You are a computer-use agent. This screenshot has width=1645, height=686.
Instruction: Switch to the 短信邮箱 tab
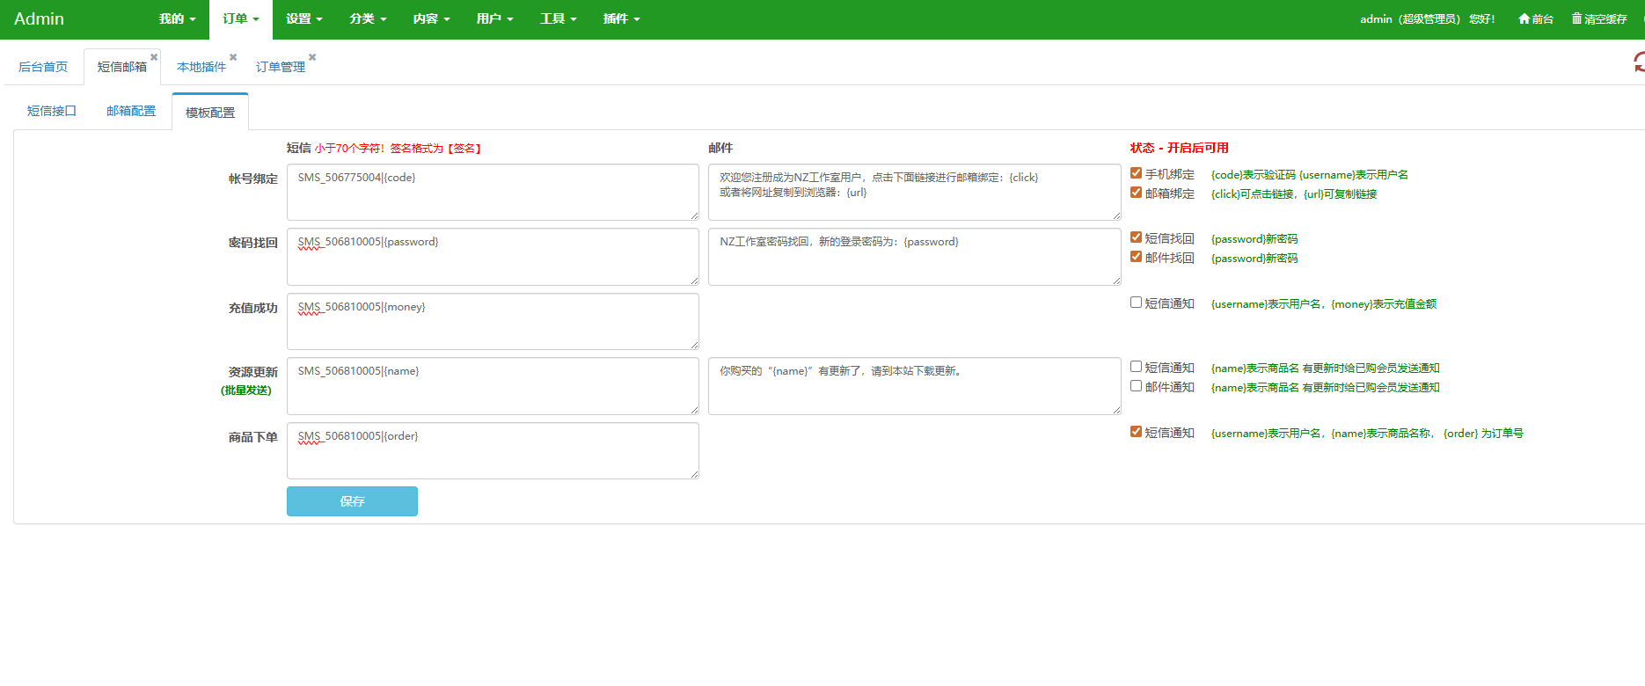point(122,67)
